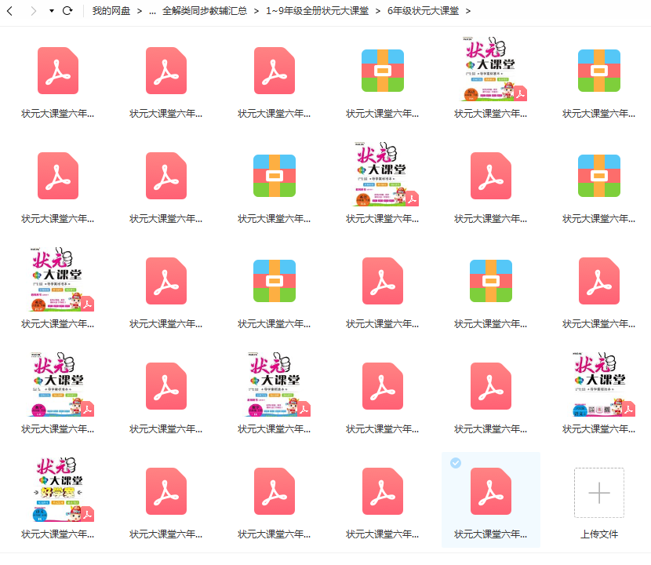The height and width of the screenshot is (565, 651).
Task: Open the navigation history dropdown triangle
Action: click(x=52, y=11)
